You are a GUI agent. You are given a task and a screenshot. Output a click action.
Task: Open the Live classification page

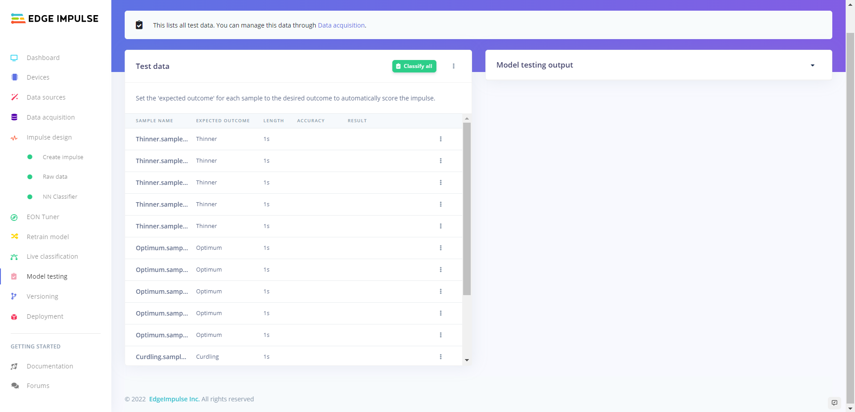point(52,256)
